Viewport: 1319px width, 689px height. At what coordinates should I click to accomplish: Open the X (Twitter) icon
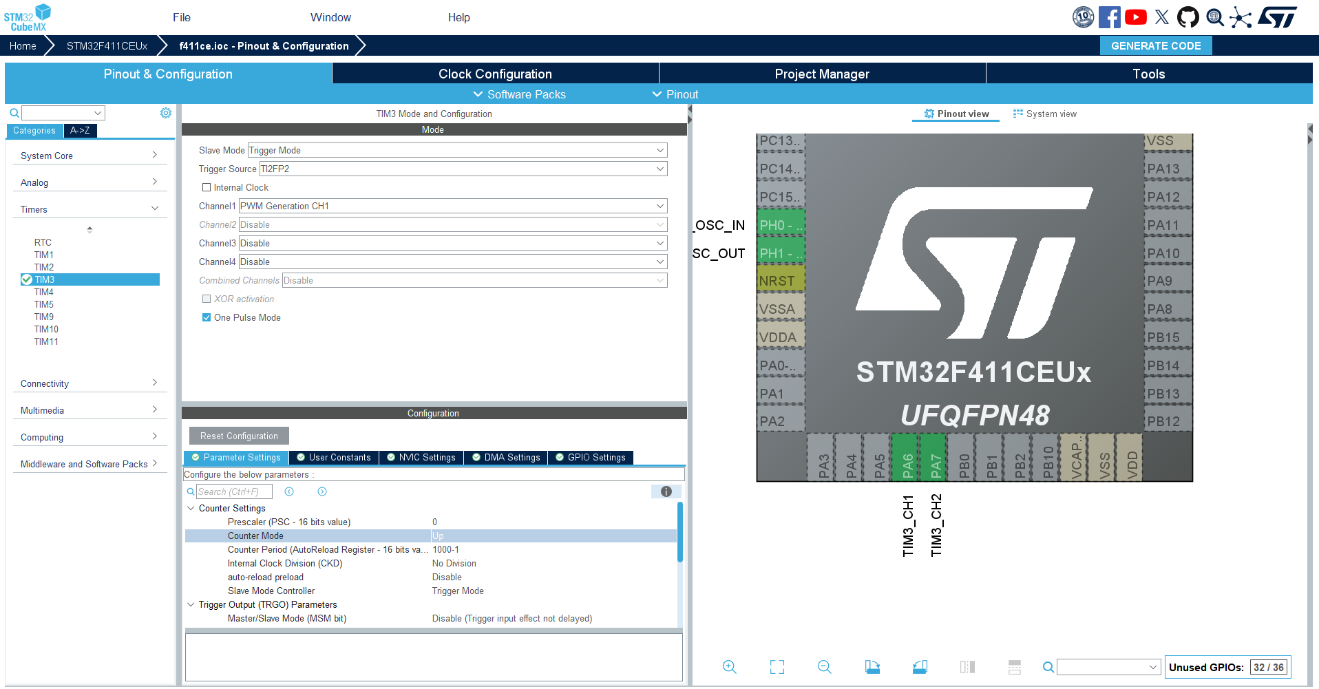point(1162,17)
